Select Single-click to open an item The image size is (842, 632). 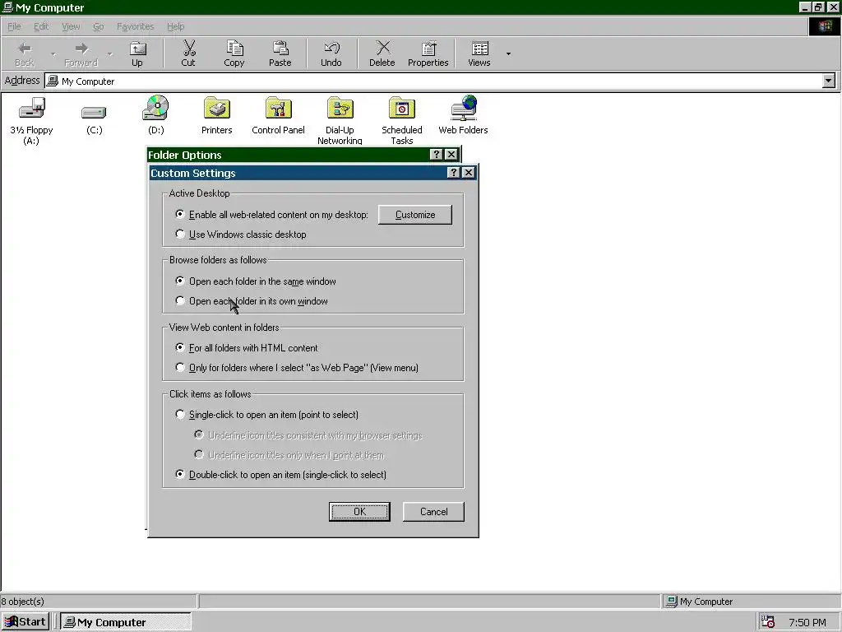tap(267, 415)
